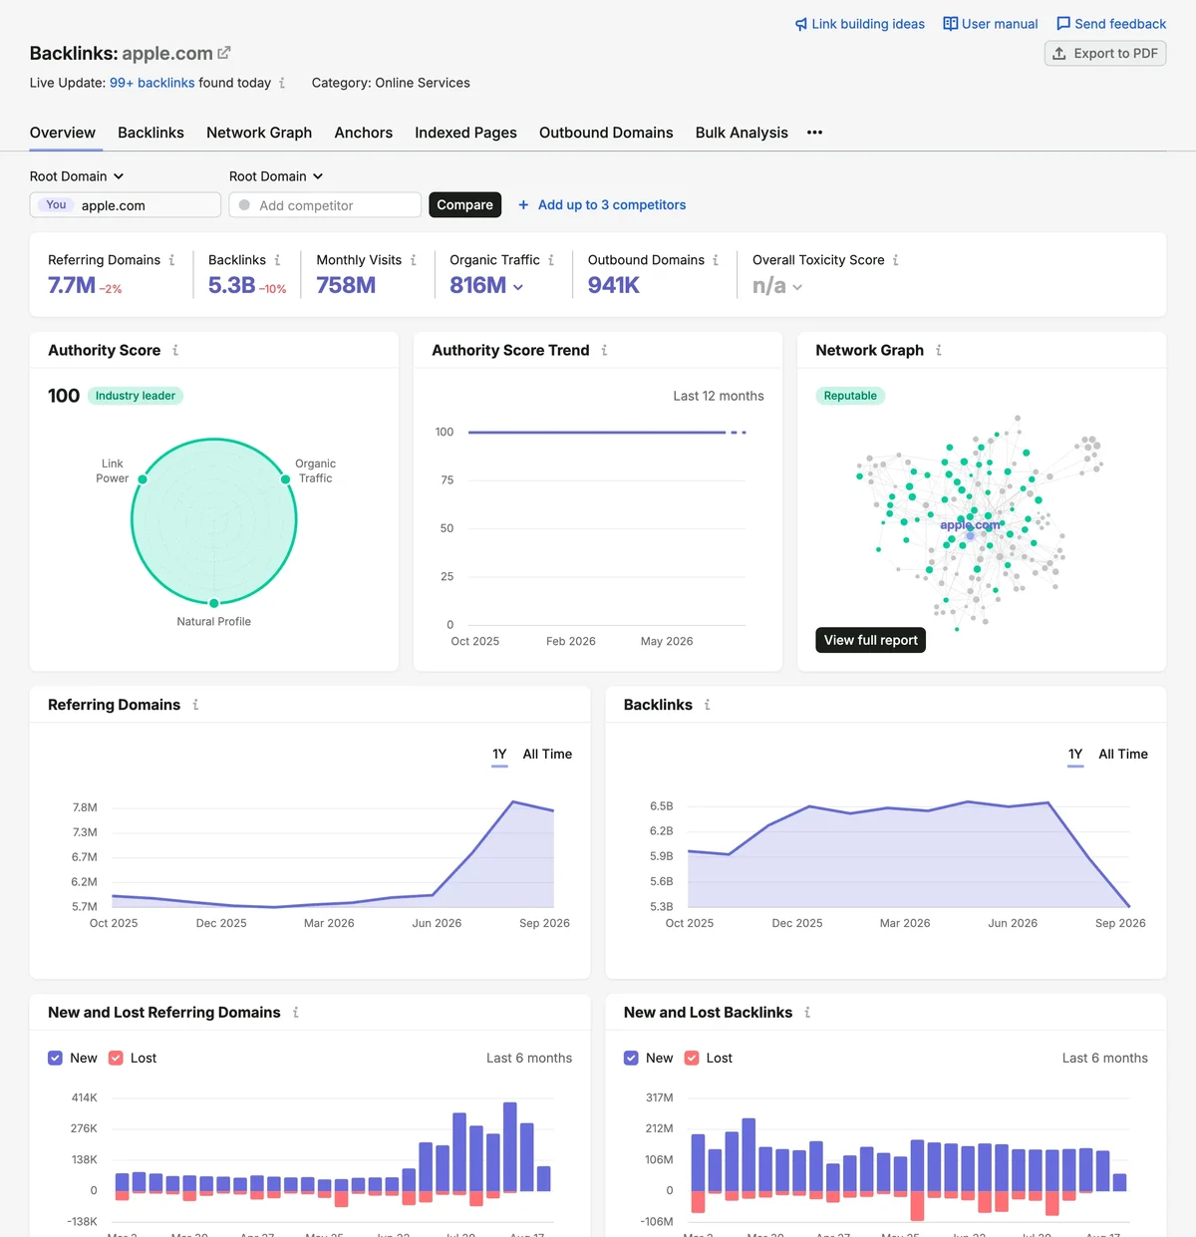Click Export to PDF button
1196x1237 pixels.
click(x=1105, y=54)
